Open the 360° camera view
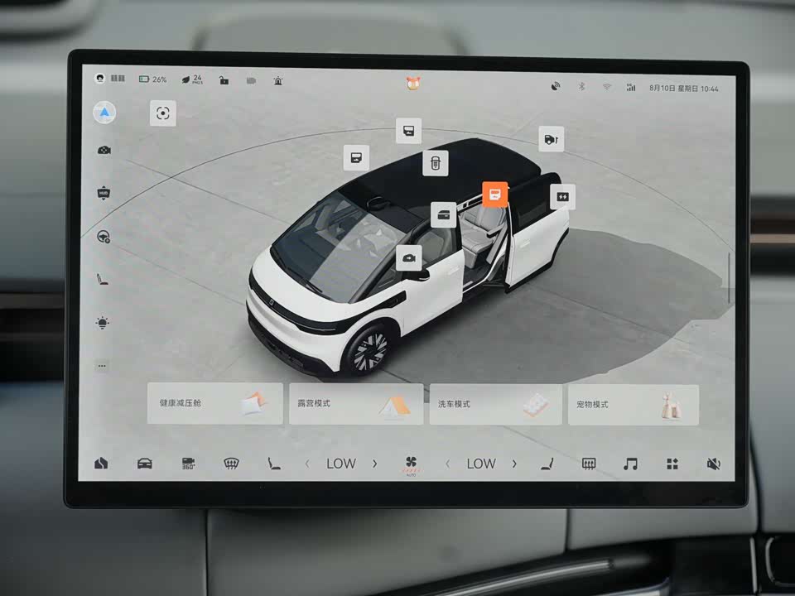 coord(188,464)
